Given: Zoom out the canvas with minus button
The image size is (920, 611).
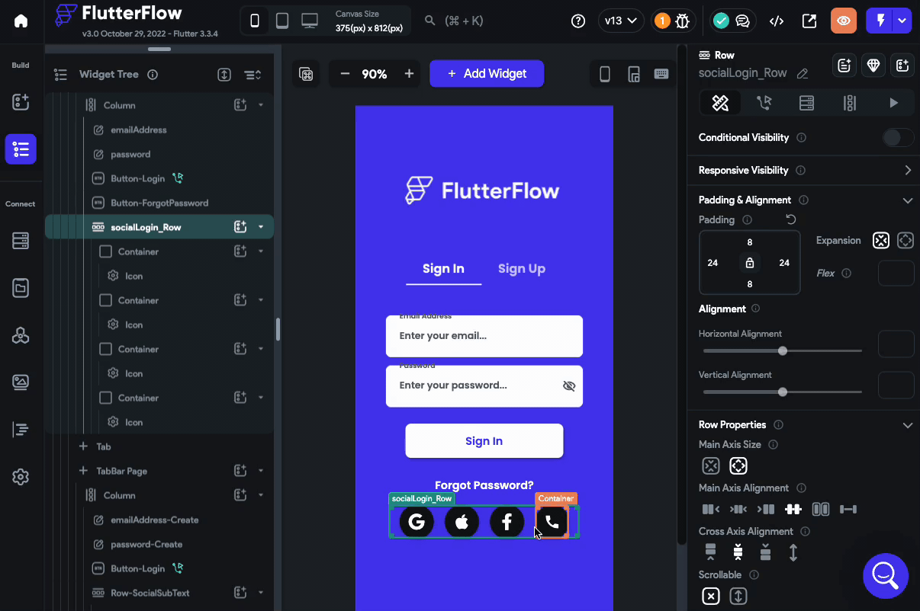Looking at the screenshot, I should (345, 74).
